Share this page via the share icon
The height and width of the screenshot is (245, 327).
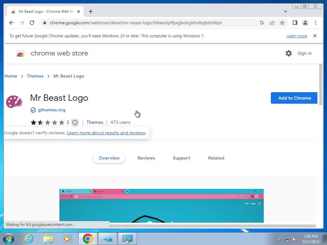[272, 23]
